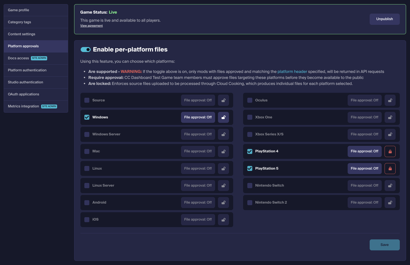Screen dimensions: 410x265
Task: Click the lock icon in the Mac row
Action: [223, 151]
